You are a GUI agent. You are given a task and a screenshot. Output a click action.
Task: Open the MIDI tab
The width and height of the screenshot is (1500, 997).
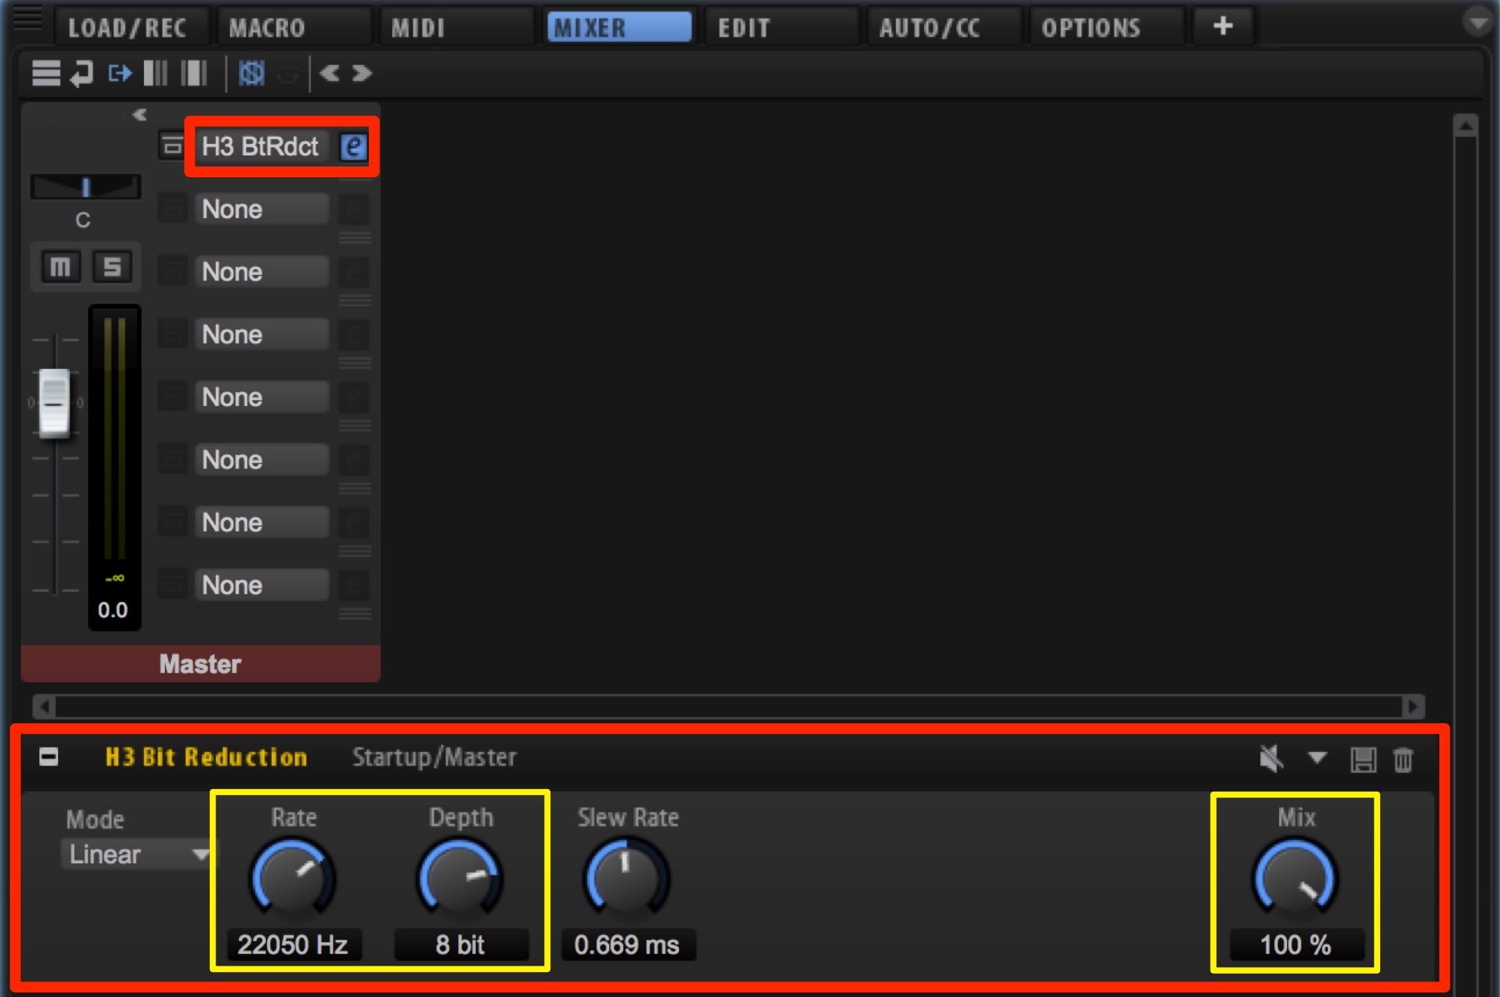click(x=456, y=27)
